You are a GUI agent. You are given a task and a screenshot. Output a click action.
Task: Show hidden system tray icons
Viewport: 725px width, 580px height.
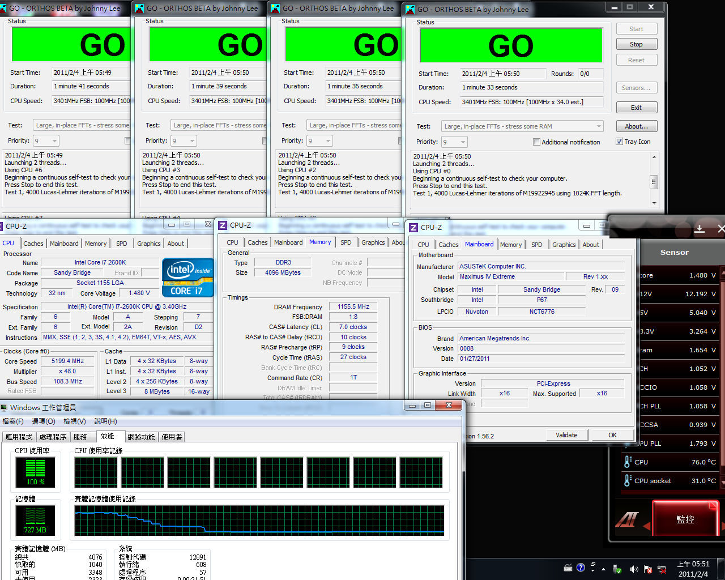603,569
